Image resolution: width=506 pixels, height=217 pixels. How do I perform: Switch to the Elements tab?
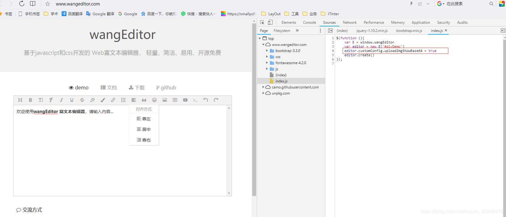click(289, 22)
